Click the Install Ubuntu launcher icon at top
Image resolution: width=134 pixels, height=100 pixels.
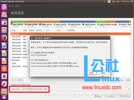point(4,15)
